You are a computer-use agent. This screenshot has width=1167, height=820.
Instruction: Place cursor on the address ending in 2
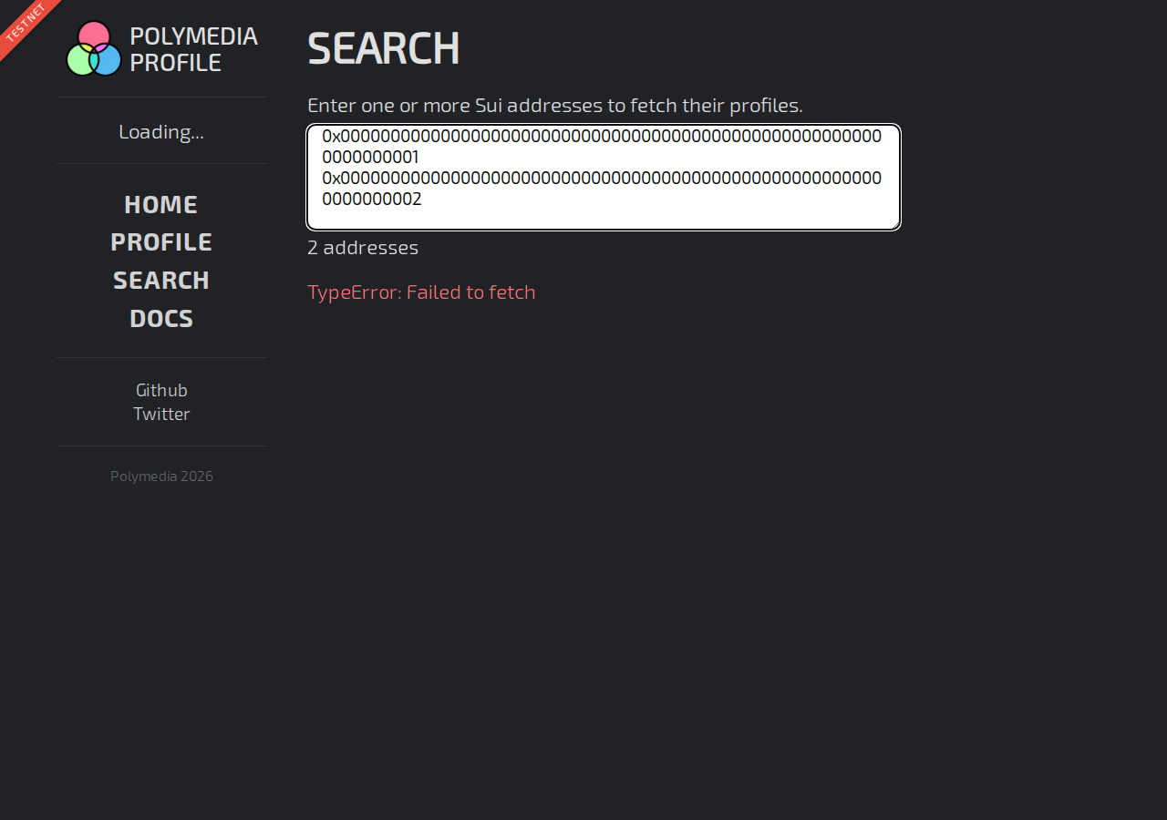tap(602, 188)
